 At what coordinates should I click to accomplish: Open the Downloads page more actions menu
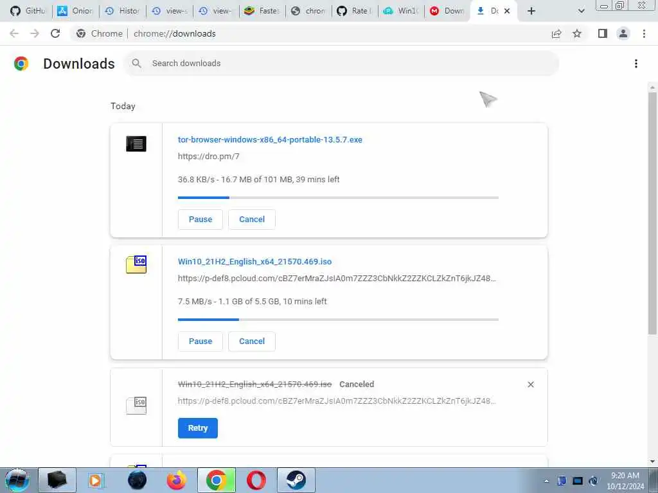(x=636, y=64)
